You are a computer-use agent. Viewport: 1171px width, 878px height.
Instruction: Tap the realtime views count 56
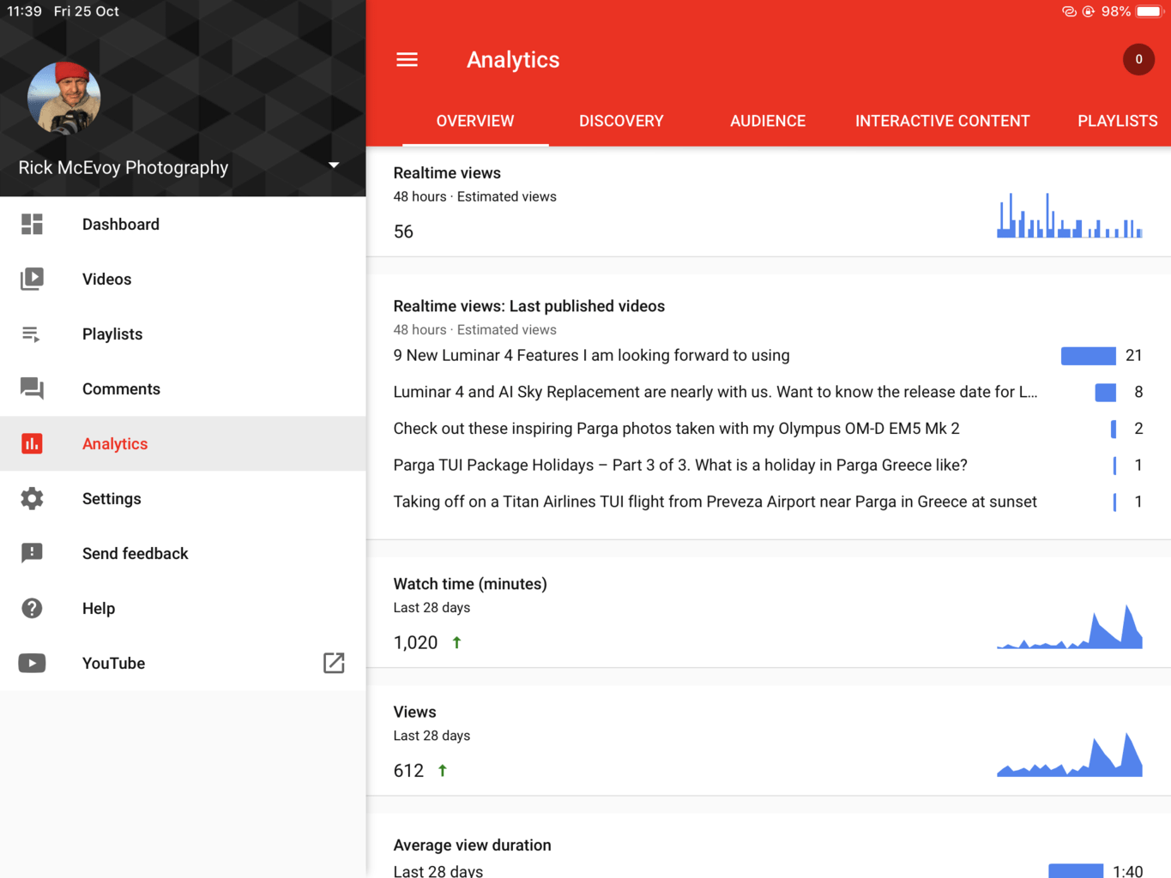click(403, 232)
